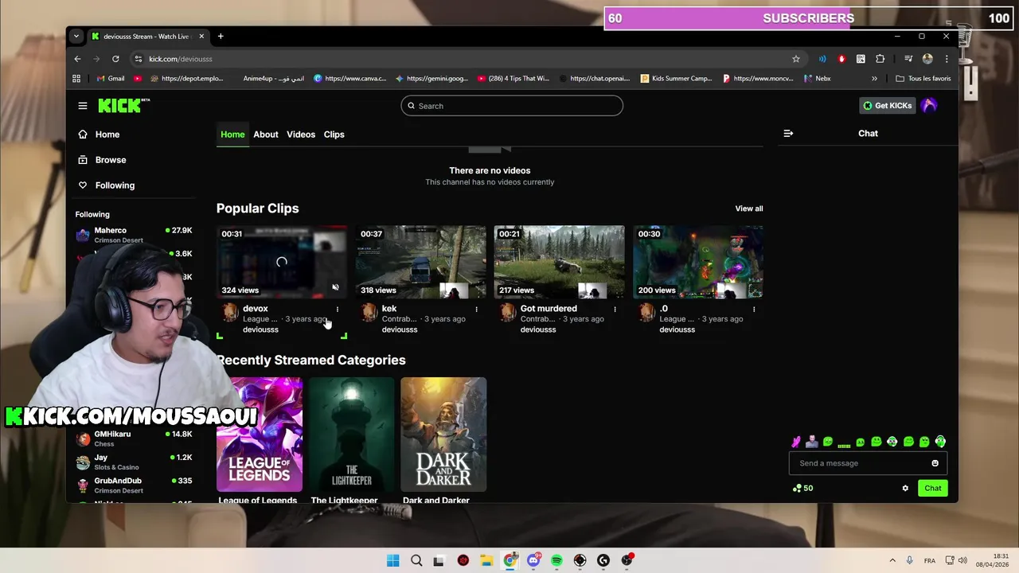
Task: Open the Chrome apps grid icon
Action: [76, 79]
